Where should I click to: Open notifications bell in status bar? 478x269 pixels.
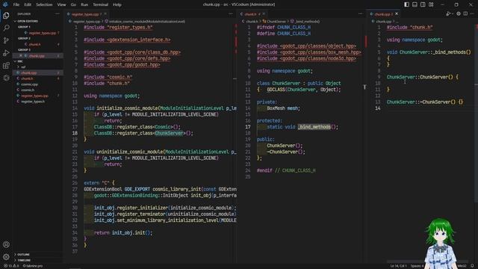pyautogui.click(x=472, y=266)
